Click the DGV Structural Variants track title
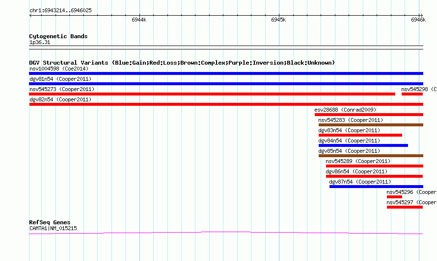 coord(182,63)
